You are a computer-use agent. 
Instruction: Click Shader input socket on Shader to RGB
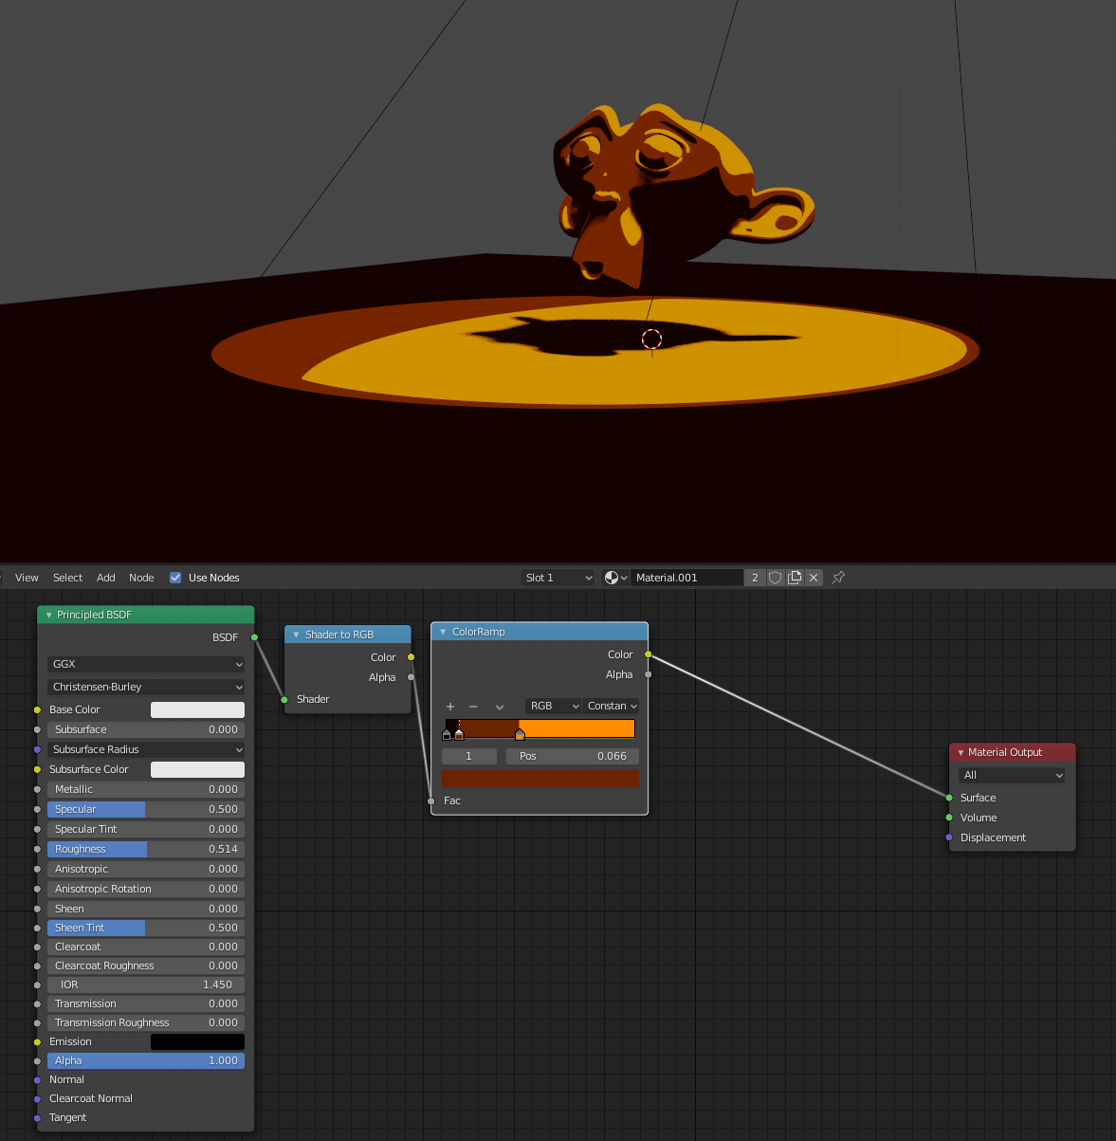284,700
